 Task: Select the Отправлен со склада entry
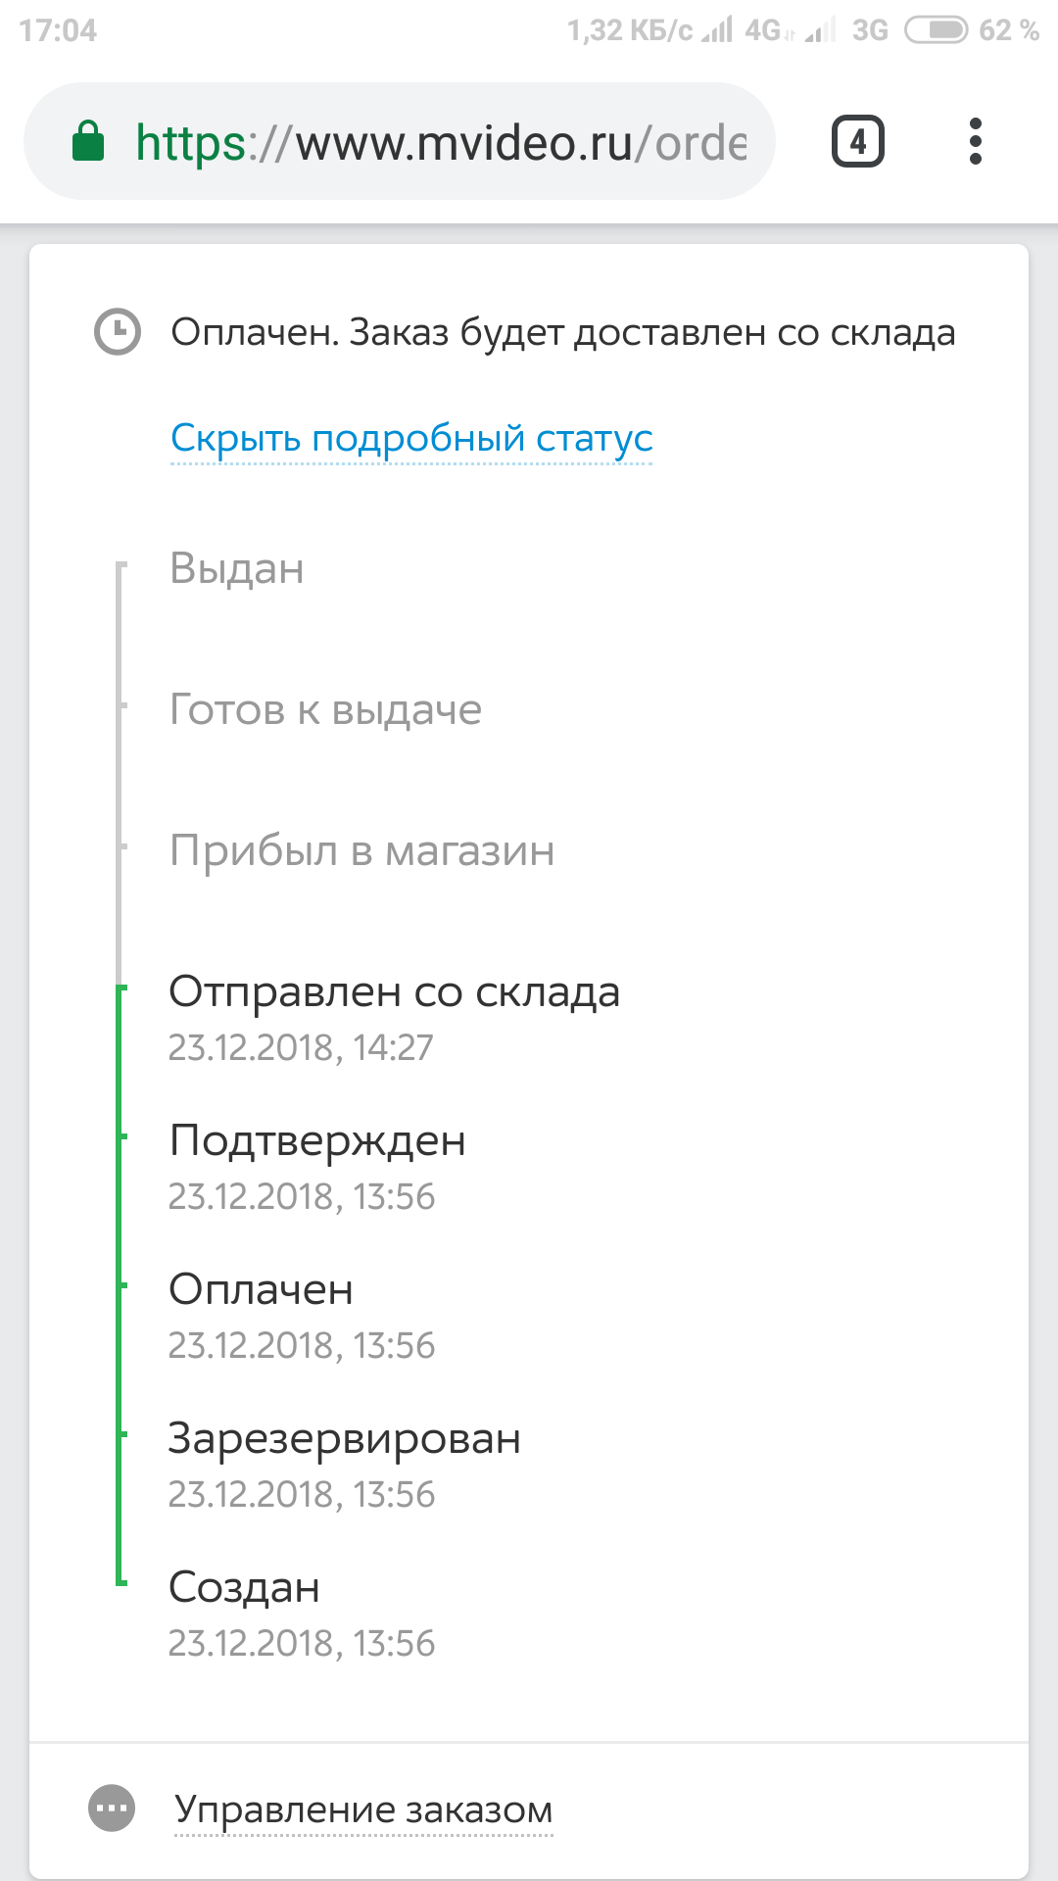point(394,991)
